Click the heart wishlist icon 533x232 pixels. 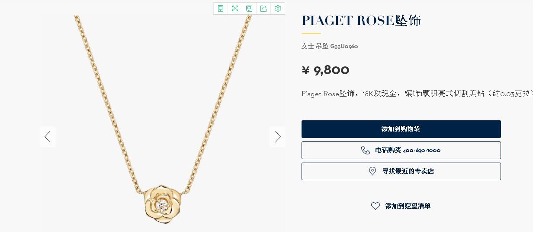pos(376,206)
